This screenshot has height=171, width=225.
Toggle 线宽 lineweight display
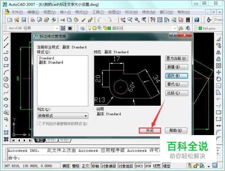pos(156,166)
